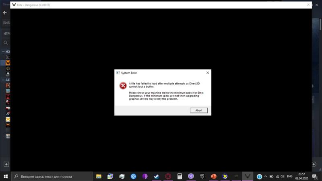Viewport: 322px width, 181px height.
Task: Open PowerPoint from the taskbar
Action: point(214,177)
